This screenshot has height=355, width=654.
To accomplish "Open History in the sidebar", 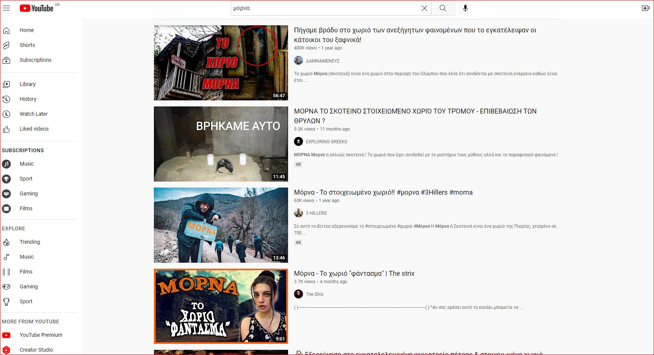I will point(28,99).
